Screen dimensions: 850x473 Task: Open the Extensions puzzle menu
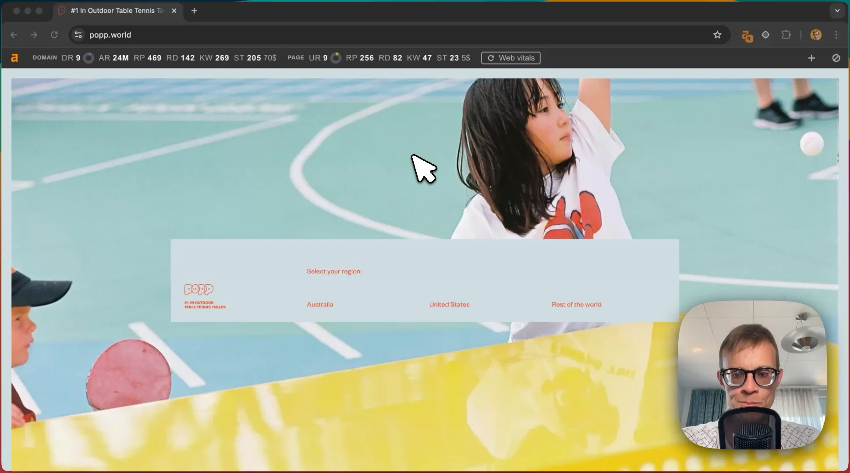coord(786,35)
